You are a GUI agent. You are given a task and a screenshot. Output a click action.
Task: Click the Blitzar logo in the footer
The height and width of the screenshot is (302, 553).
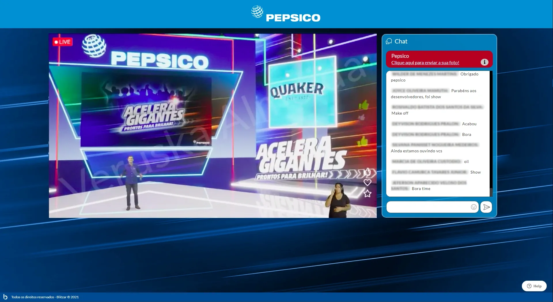click(x=5, y=297)
